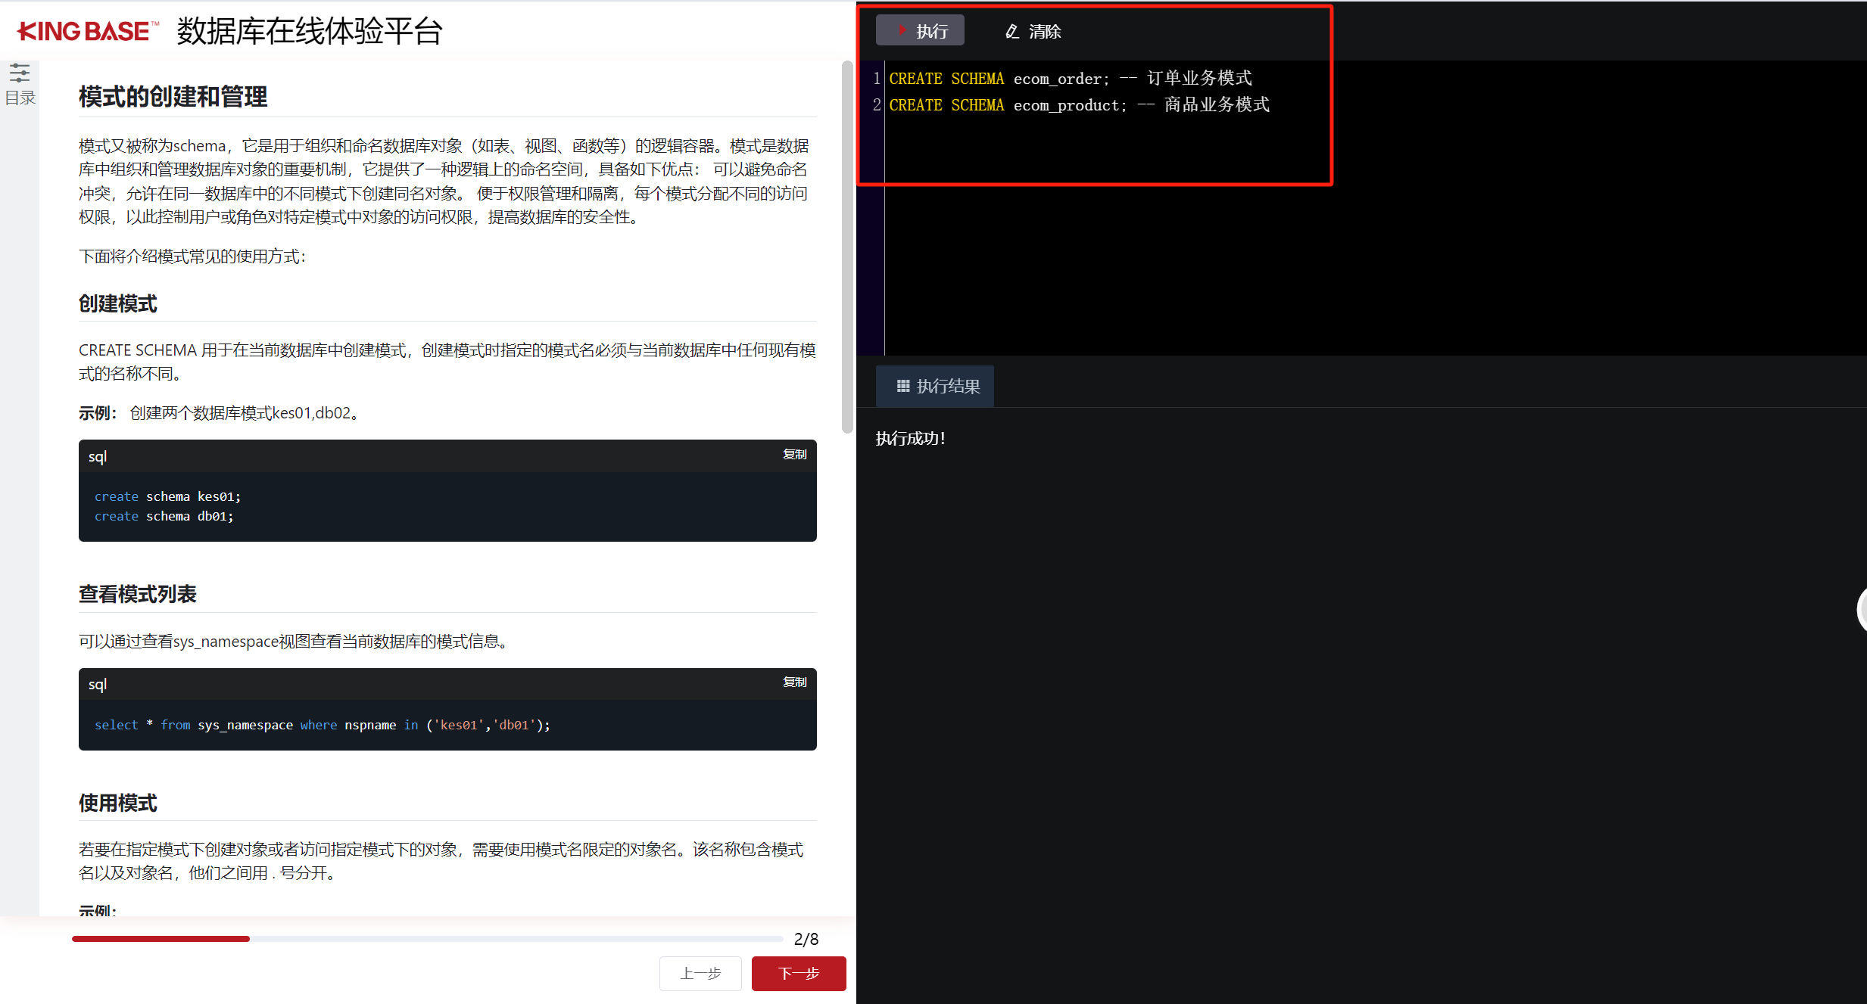The image size is (1867, 1004).
Task: Click the 查看模式列表 section heading
Action: [138, 595]
